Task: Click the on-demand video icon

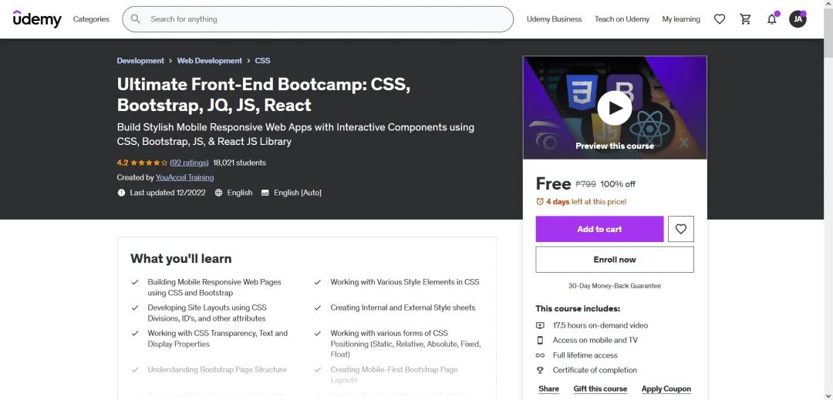Action: (540, 325)
